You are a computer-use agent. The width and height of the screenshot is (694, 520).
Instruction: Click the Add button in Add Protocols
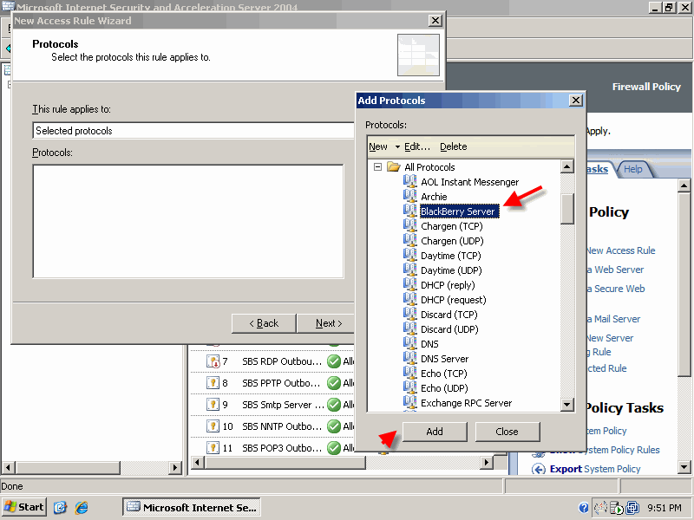pos(435,432)
